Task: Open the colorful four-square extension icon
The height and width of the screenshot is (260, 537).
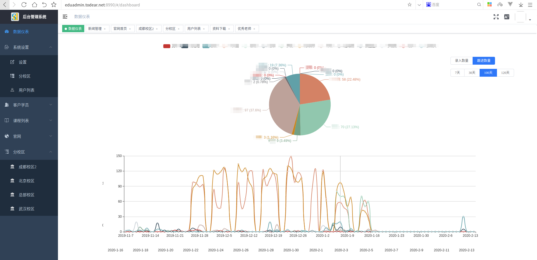Action: [x=490, y=4]
